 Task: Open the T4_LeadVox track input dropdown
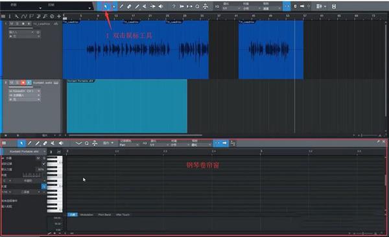coord(21,32)
